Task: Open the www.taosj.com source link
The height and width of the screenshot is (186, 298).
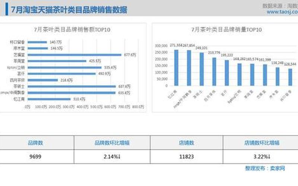Action: click(x=282, y=12)
